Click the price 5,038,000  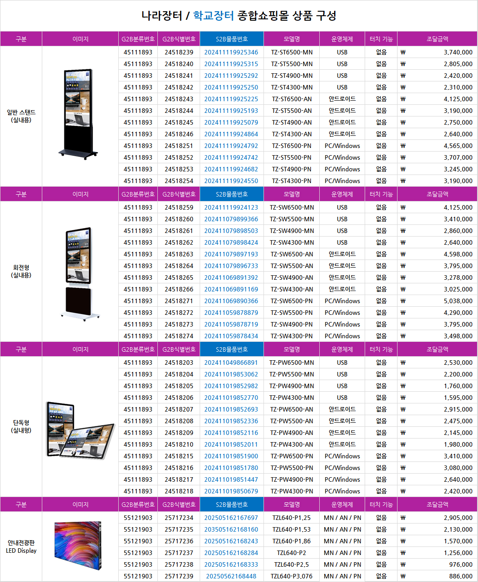[x=458, y=301]
